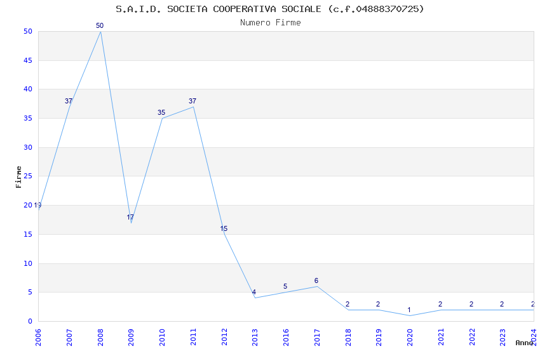Image resolution: width=540 pixels, height=349 pixels.
Task: Click data label 37 above year 2011
Action: 192,101
